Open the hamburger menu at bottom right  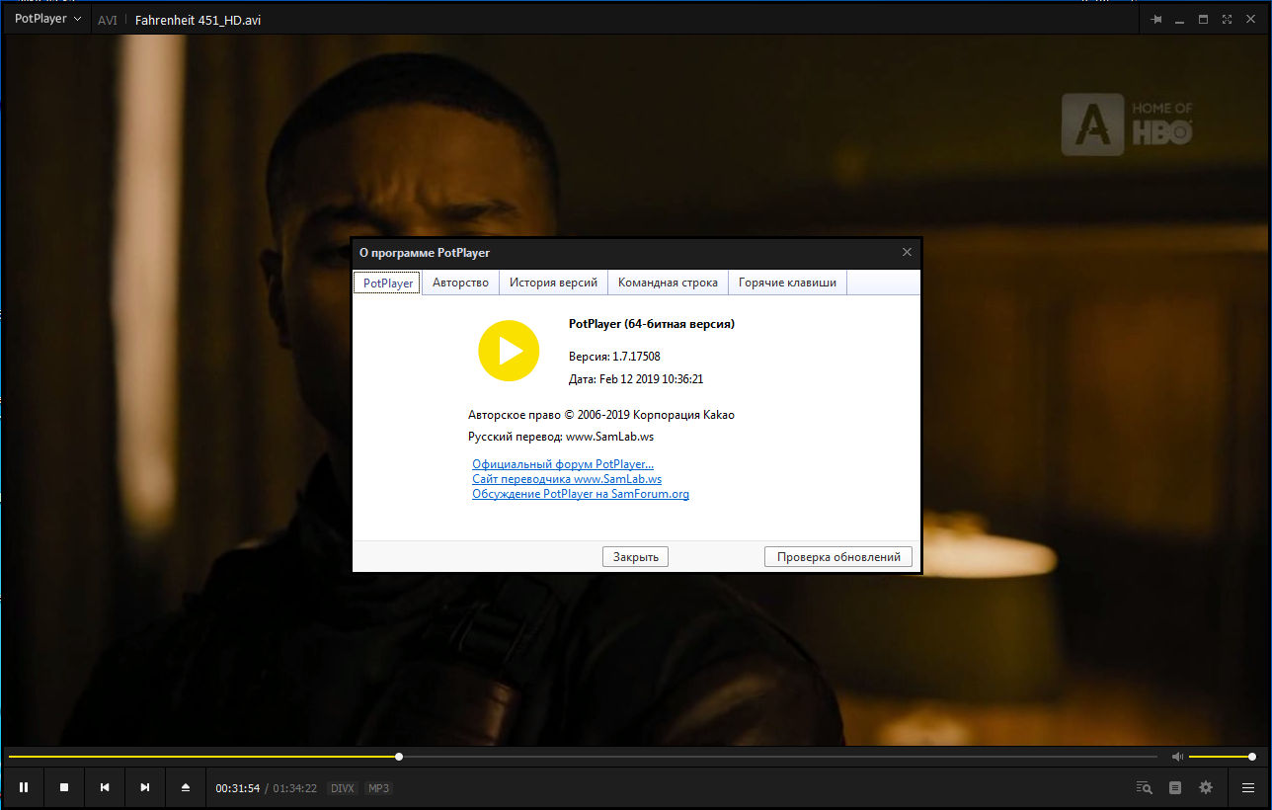(1248, 787)
